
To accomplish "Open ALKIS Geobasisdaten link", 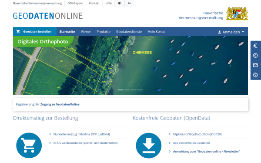I will tap(85, 143).
